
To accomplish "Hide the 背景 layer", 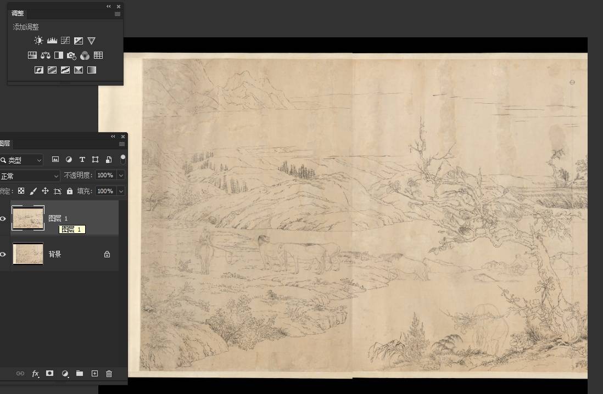I will pos(3,254).
